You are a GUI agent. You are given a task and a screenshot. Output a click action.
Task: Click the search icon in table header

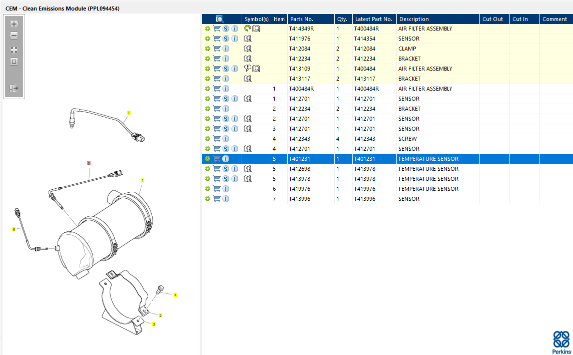click(219, 19)
